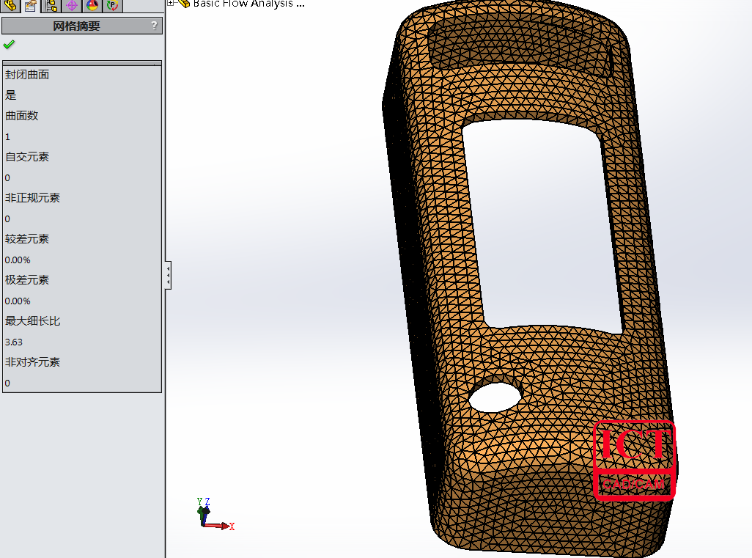
Task: Select the 自交元素 entry in summary
Action: [x=27, y=157]
